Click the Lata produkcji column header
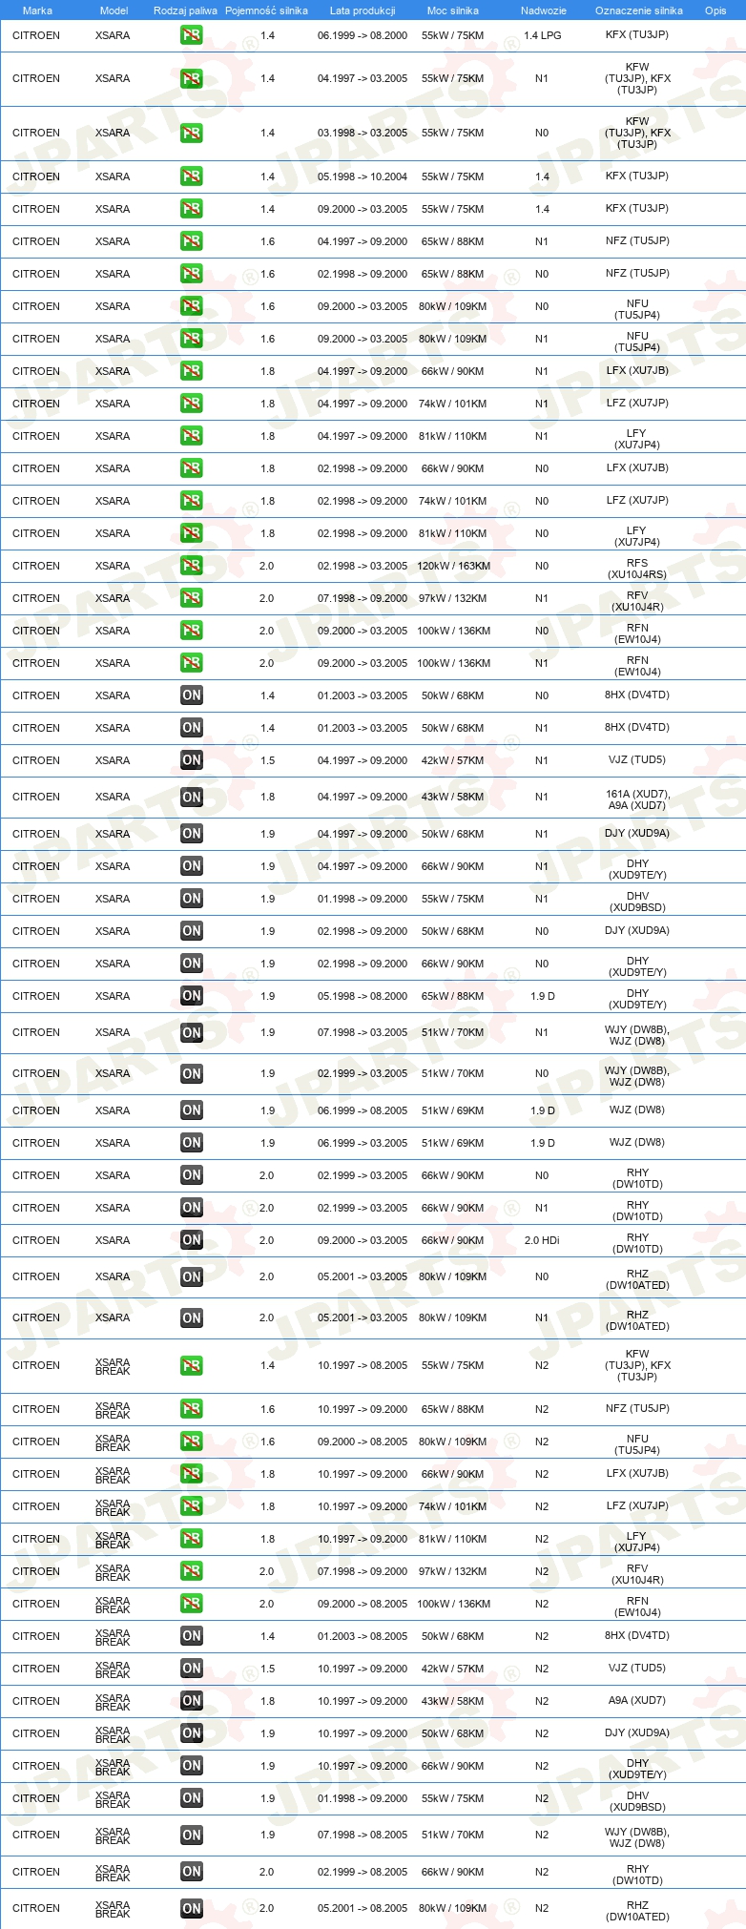 363,10
